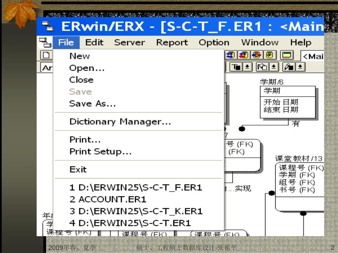Open Dictionary Manager... from the File menu
The height and width of the screenshot is (253, 338).
pyautogui.click(x=138, y=122)
